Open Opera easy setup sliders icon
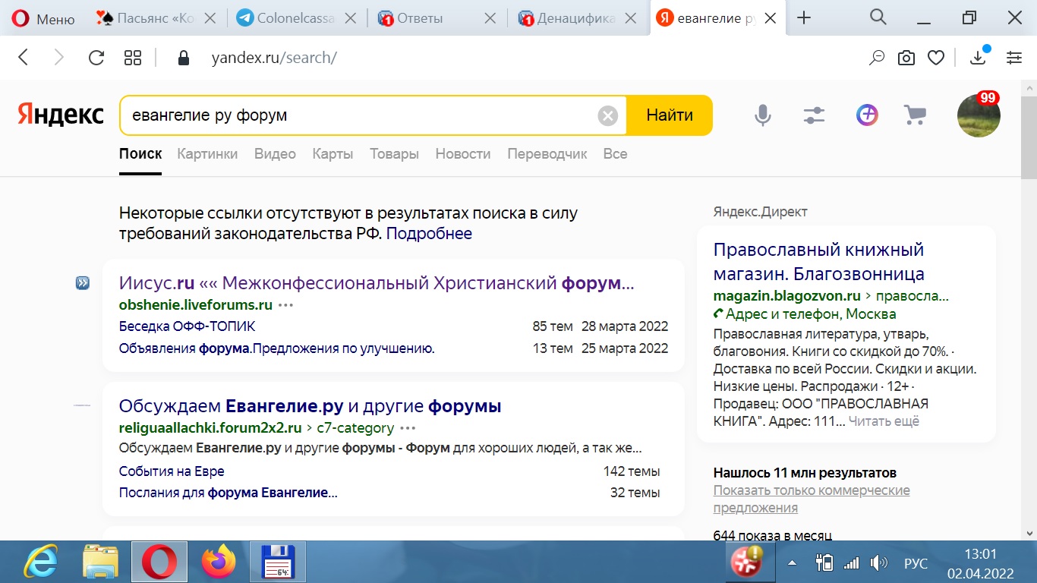The width and height of the screenshot is (1037, 583). tap(1014, 58)
